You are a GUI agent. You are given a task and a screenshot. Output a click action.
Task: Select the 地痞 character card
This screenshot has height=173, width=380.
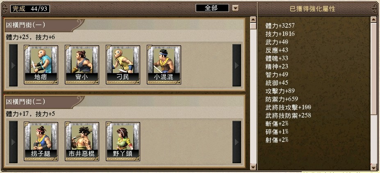coord(41,64)
